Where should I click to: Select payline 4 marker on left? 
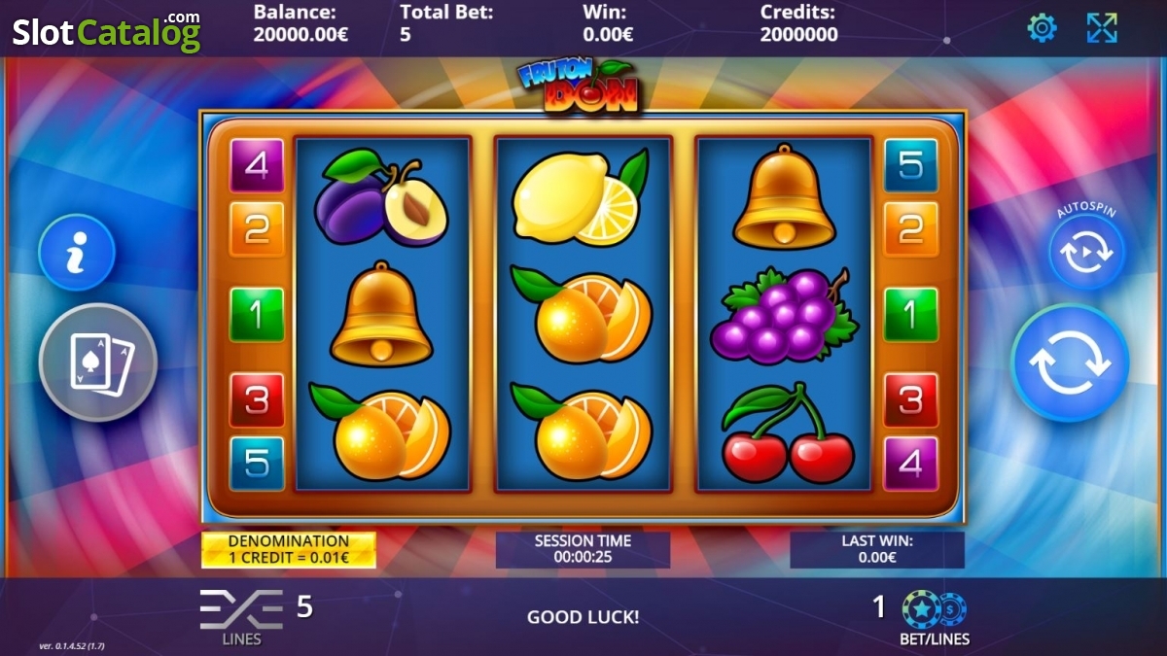(257, 165)
